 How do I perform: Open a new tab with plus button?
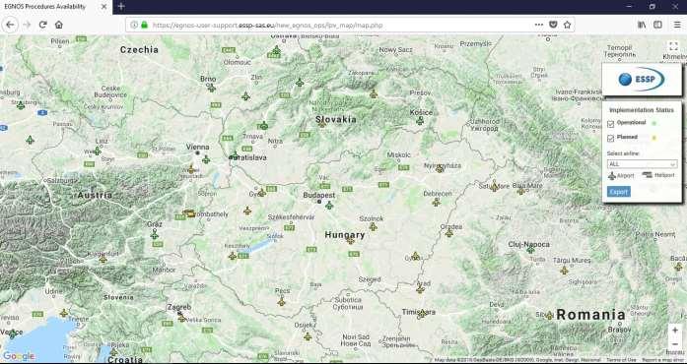pyautogui.click(x=121, y=7)
